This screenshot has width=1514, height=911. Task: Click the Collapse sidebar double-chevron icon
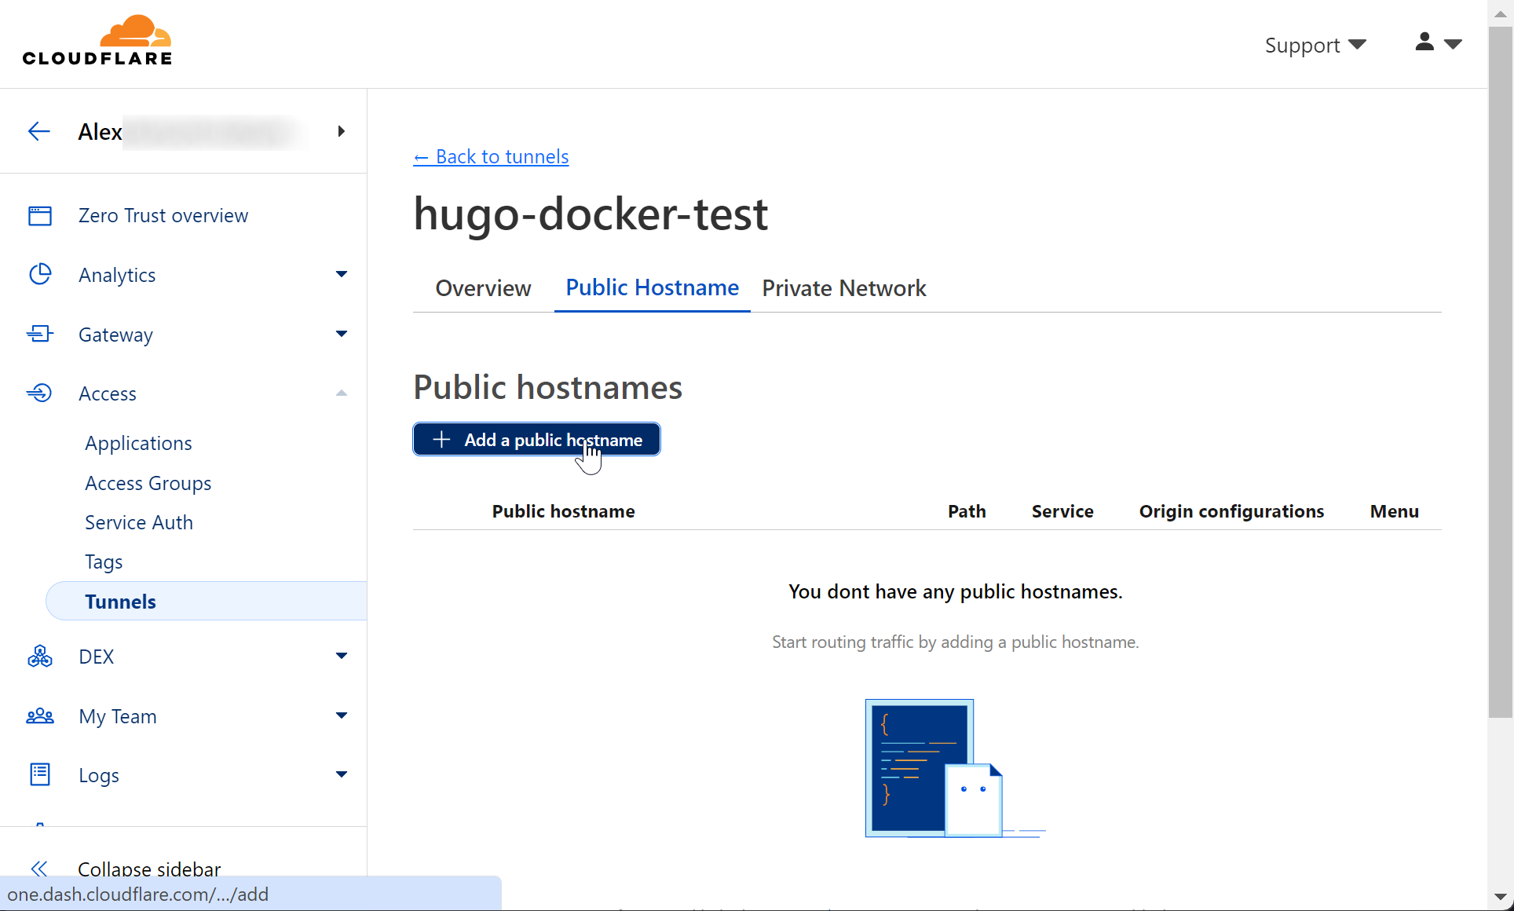(39, 869)
